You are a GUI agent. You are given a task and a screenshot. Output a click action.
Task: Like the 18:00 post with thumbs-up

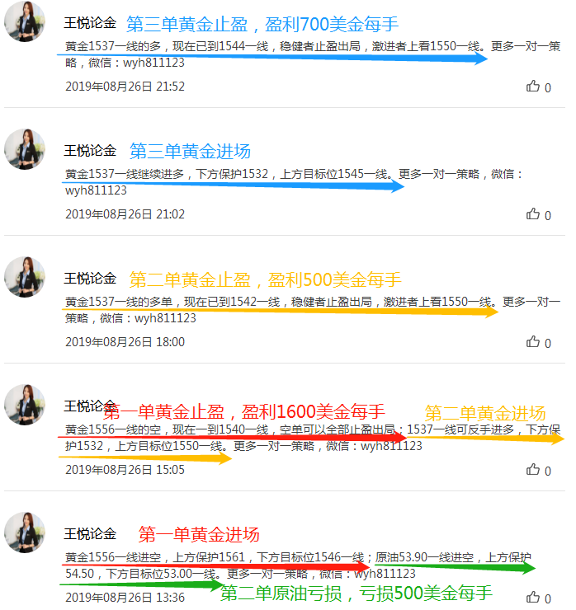tap(533, 341)
